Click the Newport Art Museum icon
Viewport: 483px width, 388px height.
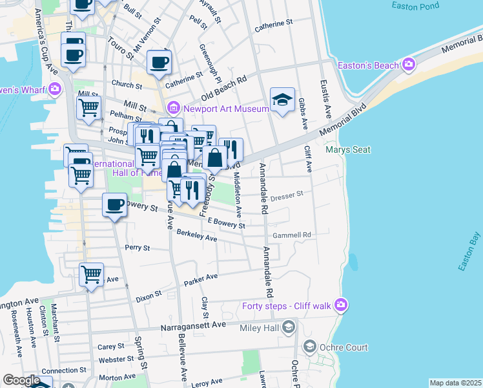[174, 108]
